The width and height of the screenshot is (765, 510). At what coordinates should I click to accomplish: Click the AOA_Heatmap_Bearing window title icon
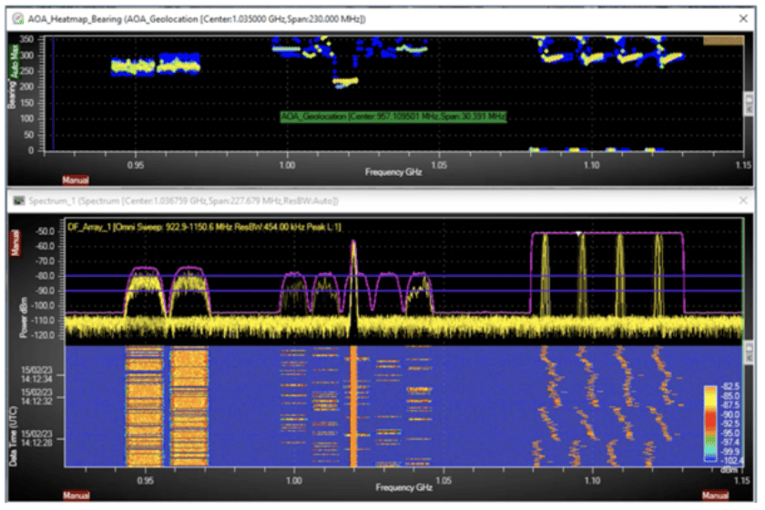(x=16, y=16)
